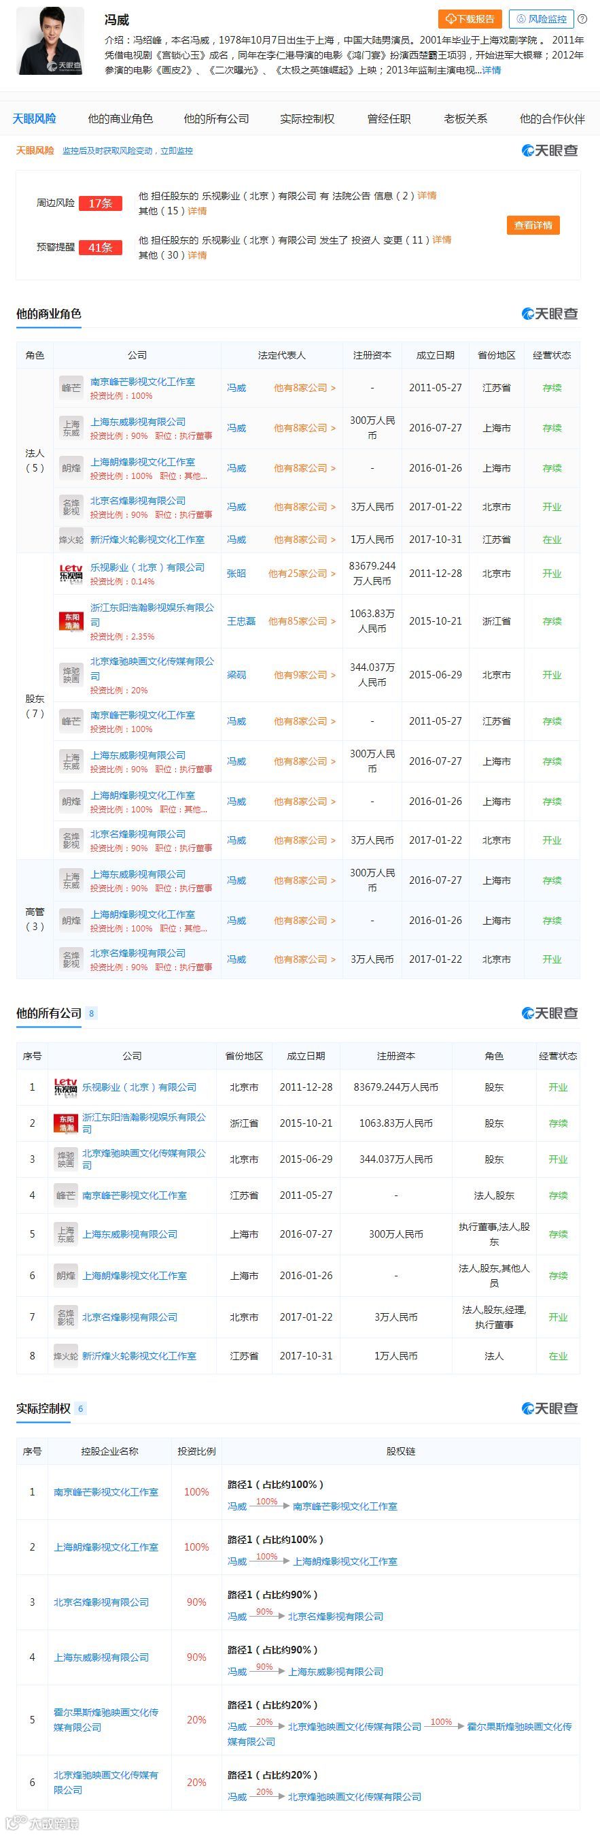Switch to 他的所有公司 tab
The image size is (600, 1835).
pyautogui.click(x=216, y=119)
